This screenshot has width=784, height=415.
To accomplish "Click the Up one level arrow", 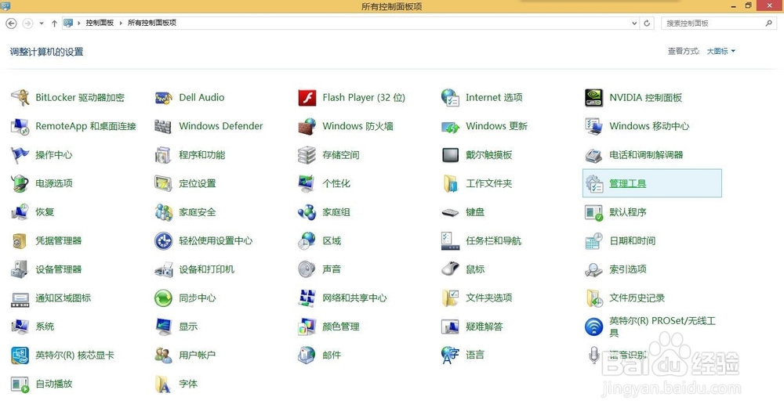I will click(54, 23).
